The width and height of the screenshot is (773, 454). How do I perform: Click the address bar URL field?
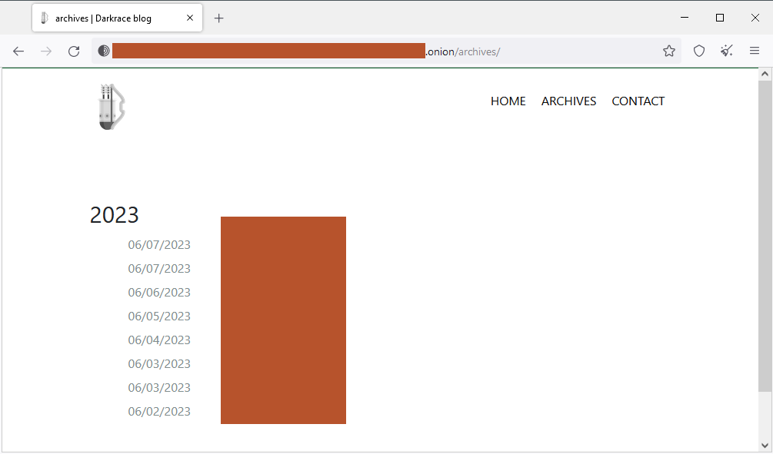click(385, 51)
